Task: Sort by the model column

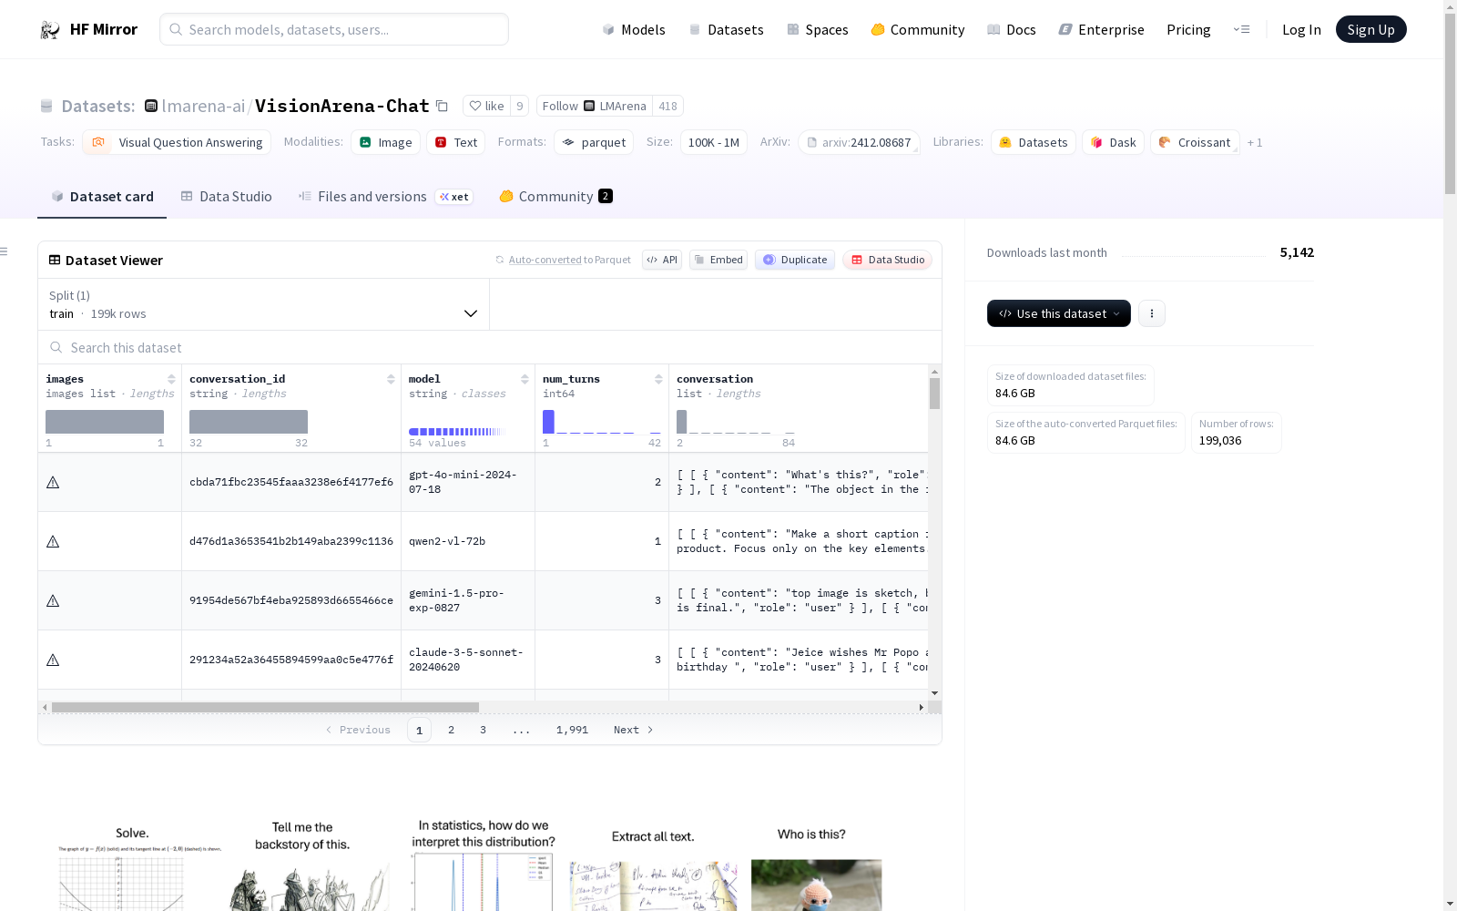Action: (525, 379)
